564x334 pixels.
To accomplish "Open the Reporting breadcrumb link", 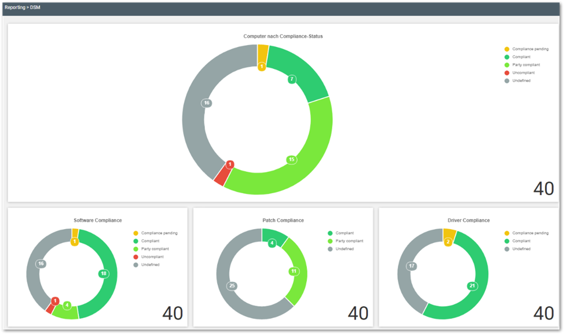I will pyautogui.click(x=14, y=8).
